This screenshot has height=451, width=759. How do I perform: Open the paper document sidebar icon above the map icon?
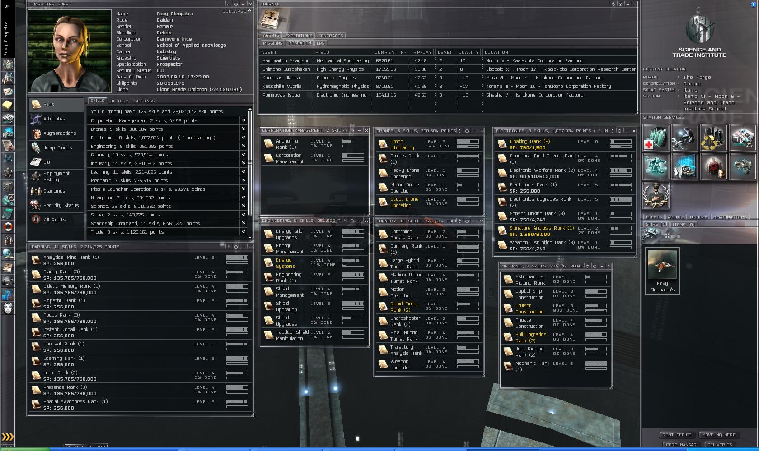click(x=8, y=145)
